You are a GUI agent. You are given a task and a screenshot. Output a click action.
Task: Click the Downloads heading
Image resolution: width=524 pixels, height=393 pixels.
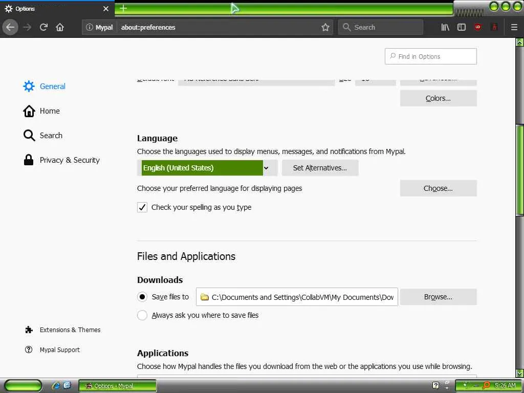[x=160, y=280]
